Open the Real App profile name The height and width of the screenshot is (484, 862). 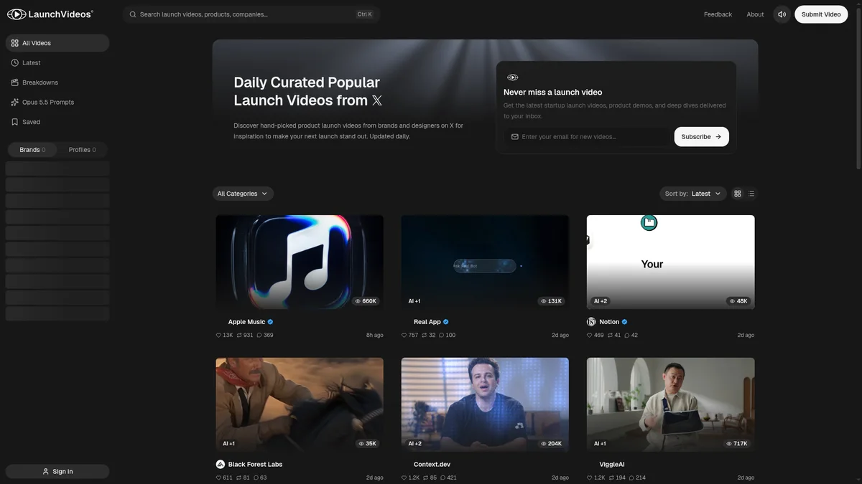(427, 322)
